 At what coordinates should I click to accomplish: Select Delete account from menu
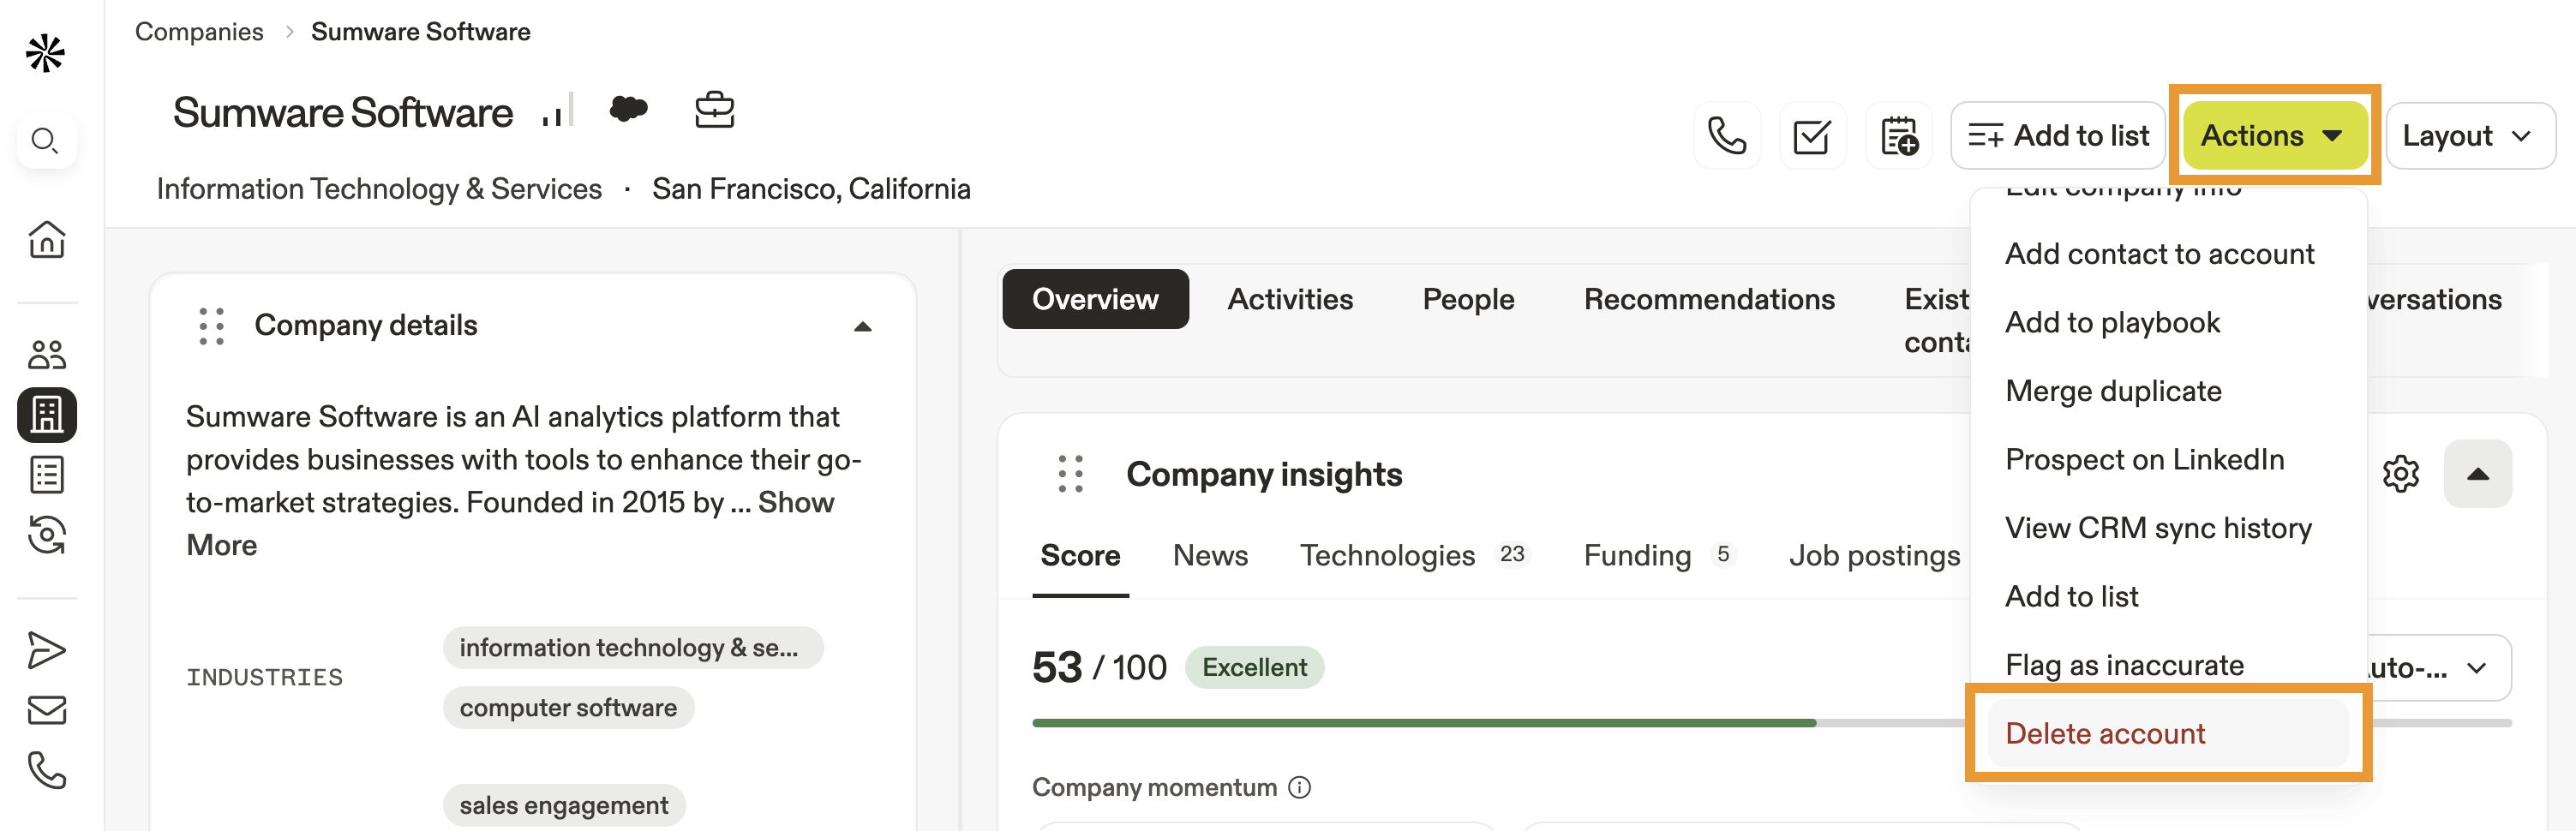tap(2105, 733)
